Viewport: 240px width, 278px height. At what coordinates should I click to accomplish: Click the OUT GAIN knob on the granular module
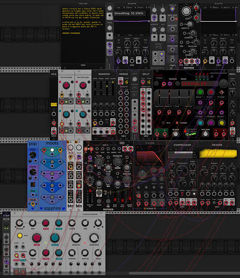click(205, 133)
